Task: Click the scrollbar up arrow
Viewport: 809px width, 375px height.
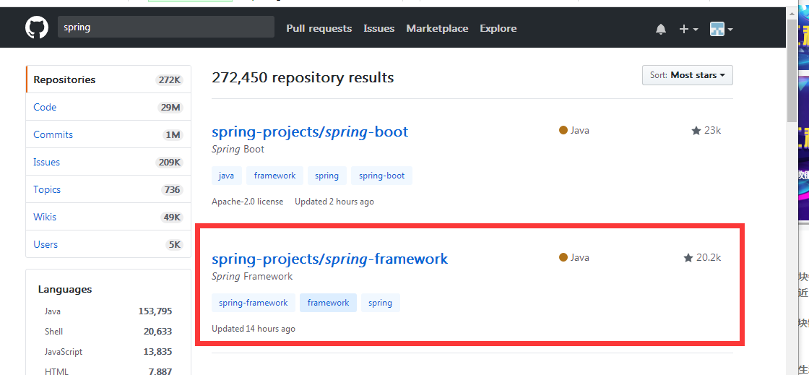Action: pyautogui.click(x=792, y=13)
